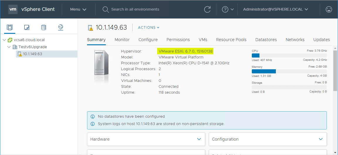
Task: Open the Storage inventory view icon
Action: pyautogui.click(x=43, y=28)
